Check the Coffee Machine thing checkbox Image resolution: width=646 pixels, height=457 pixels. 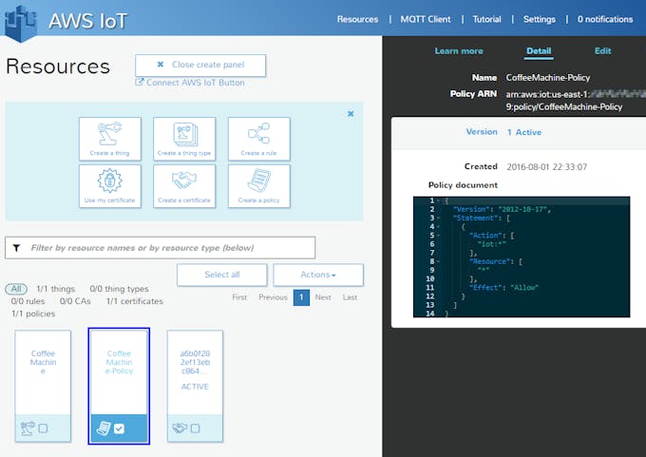coord(43,428)
